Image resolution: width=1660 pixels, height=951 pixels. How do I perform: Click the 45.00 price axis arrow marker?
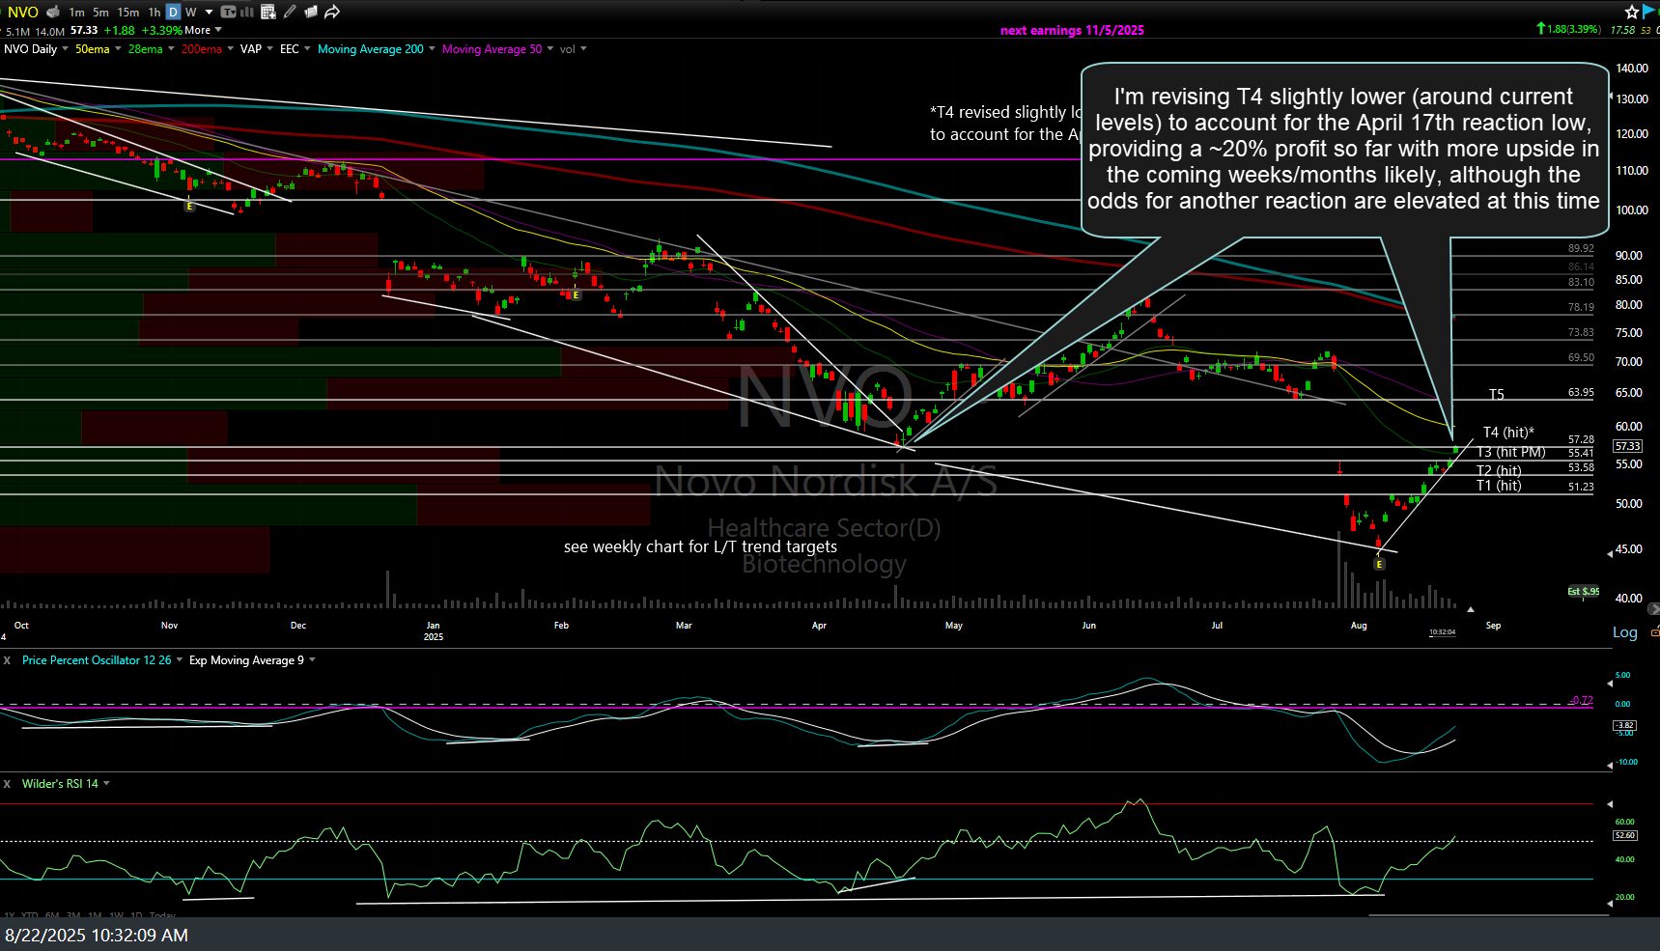pyautogui.click(x=1610, y=553)
